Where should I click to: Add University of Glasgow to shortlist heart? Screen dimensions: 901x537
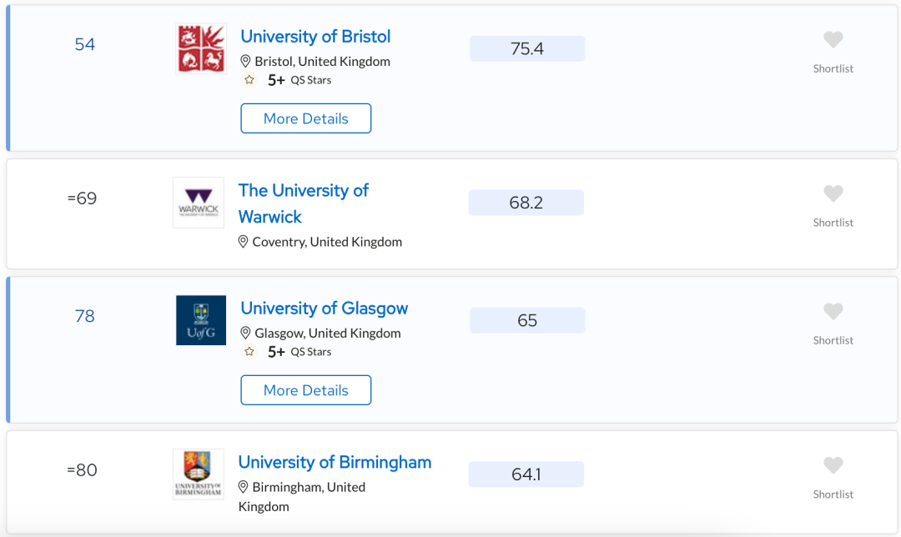pyautogui.click(x=833, y=311)
